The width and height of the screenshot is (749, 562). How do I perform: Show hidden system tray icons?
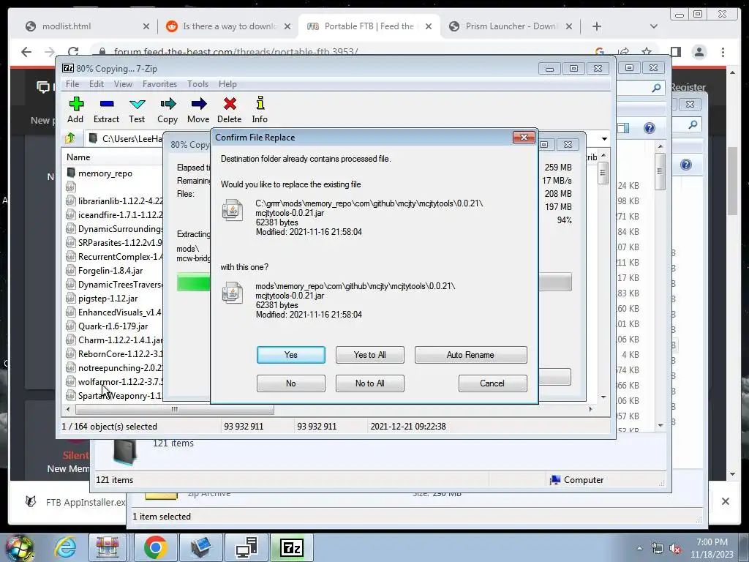tap(639, 548)
